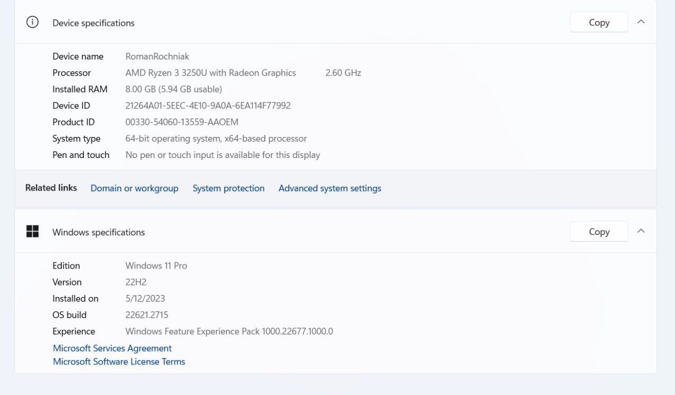Click the version value 22H2
Screen dimensions: 675x395
click(x=136, y=282)
